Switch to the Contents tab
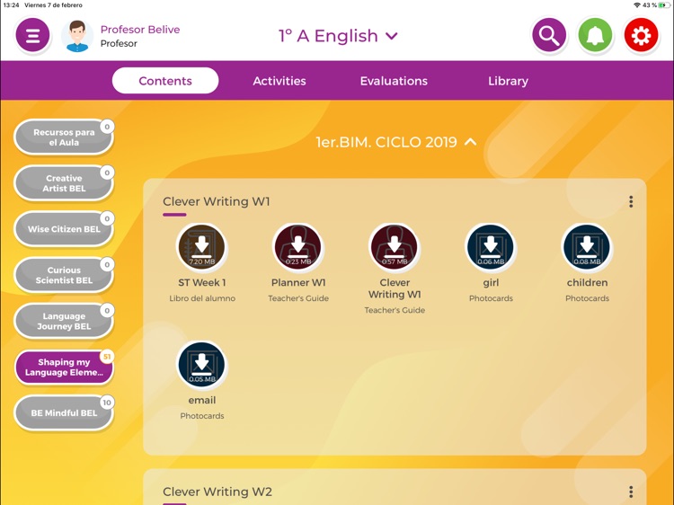The image size is (674, 505). click(x=165, y=81)
